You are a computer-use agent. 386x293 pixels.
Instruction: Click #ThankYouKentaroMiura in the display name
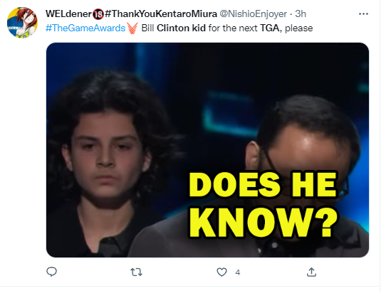(161, 14)
